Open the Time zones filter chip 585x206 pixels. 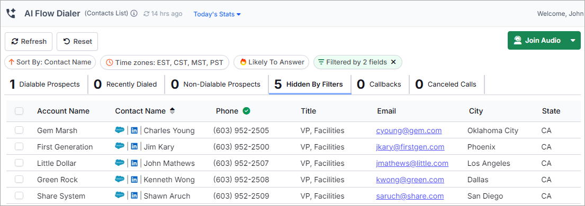165,62
